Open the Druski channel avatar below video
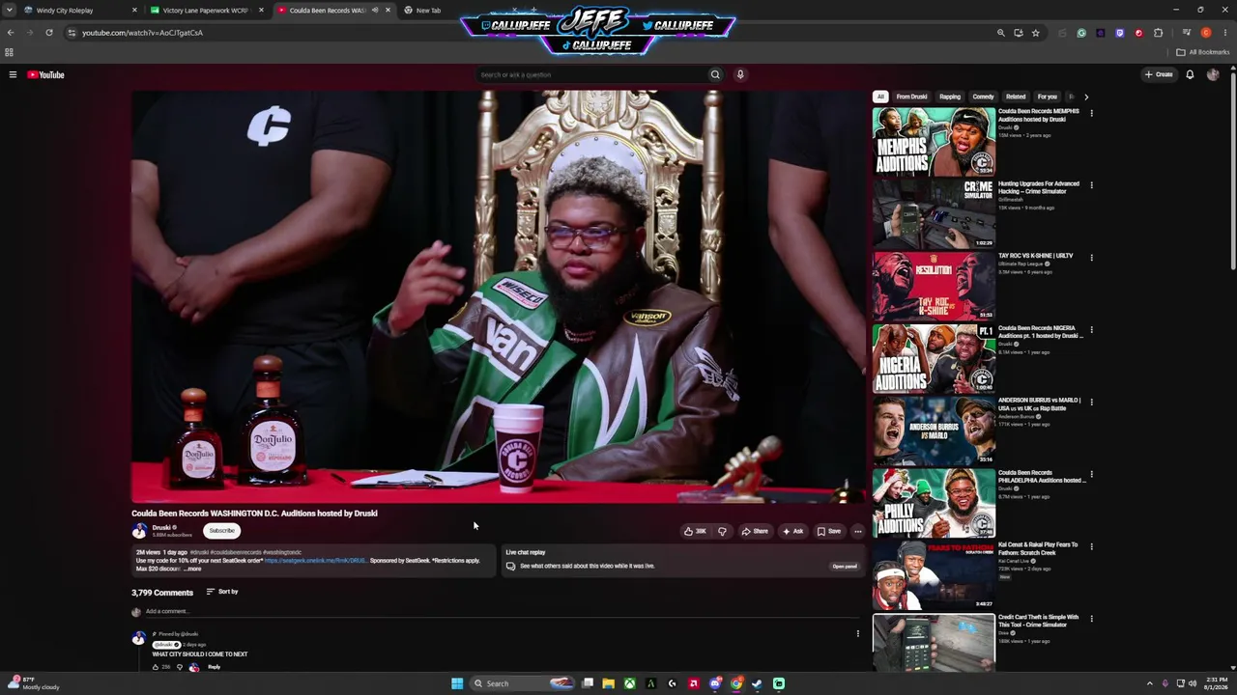This screenshot has width=1237, height=695. point(139,531)
